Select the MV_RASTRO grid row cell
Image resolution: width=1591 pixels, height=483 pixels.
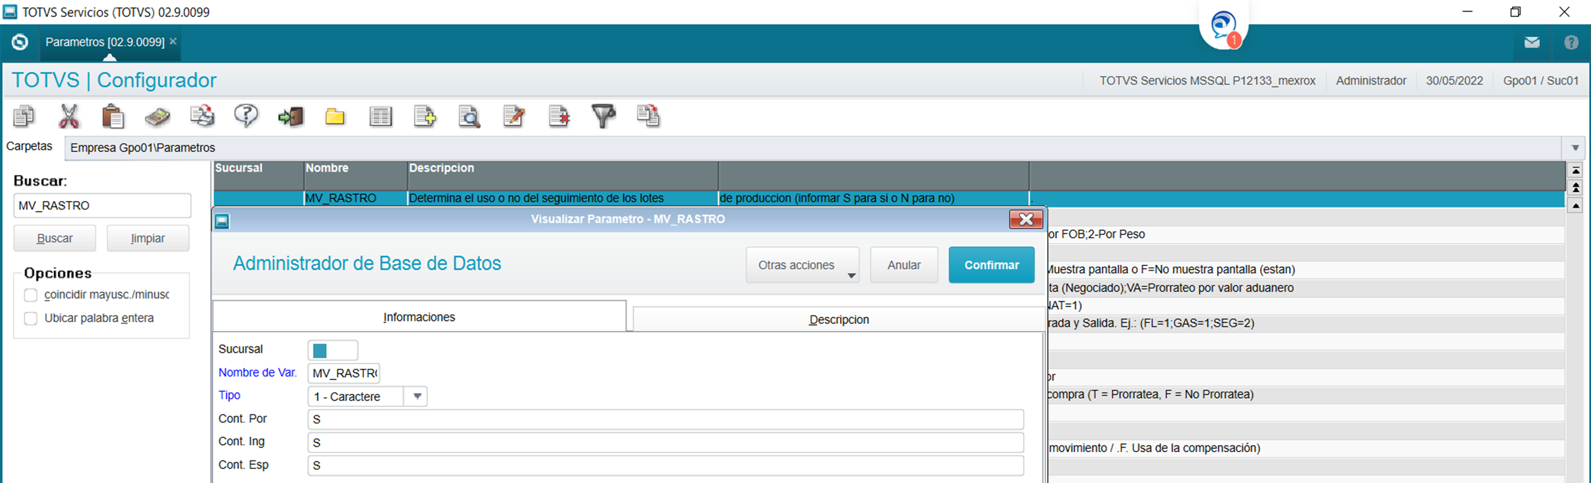coord(356,199)
